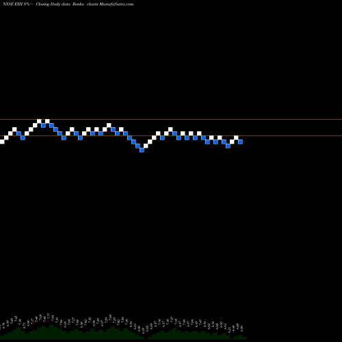Select the last blue Renko brick on the right
The height and width of the screenshot is (342, 342).
click(x=240, y=142)
